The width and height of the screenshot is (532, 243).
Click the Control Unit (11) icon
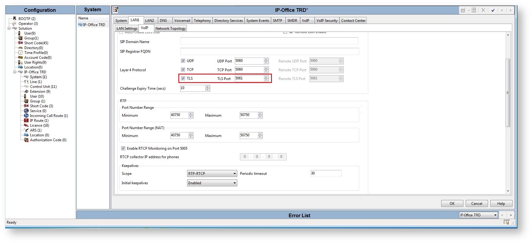(26, 86)
